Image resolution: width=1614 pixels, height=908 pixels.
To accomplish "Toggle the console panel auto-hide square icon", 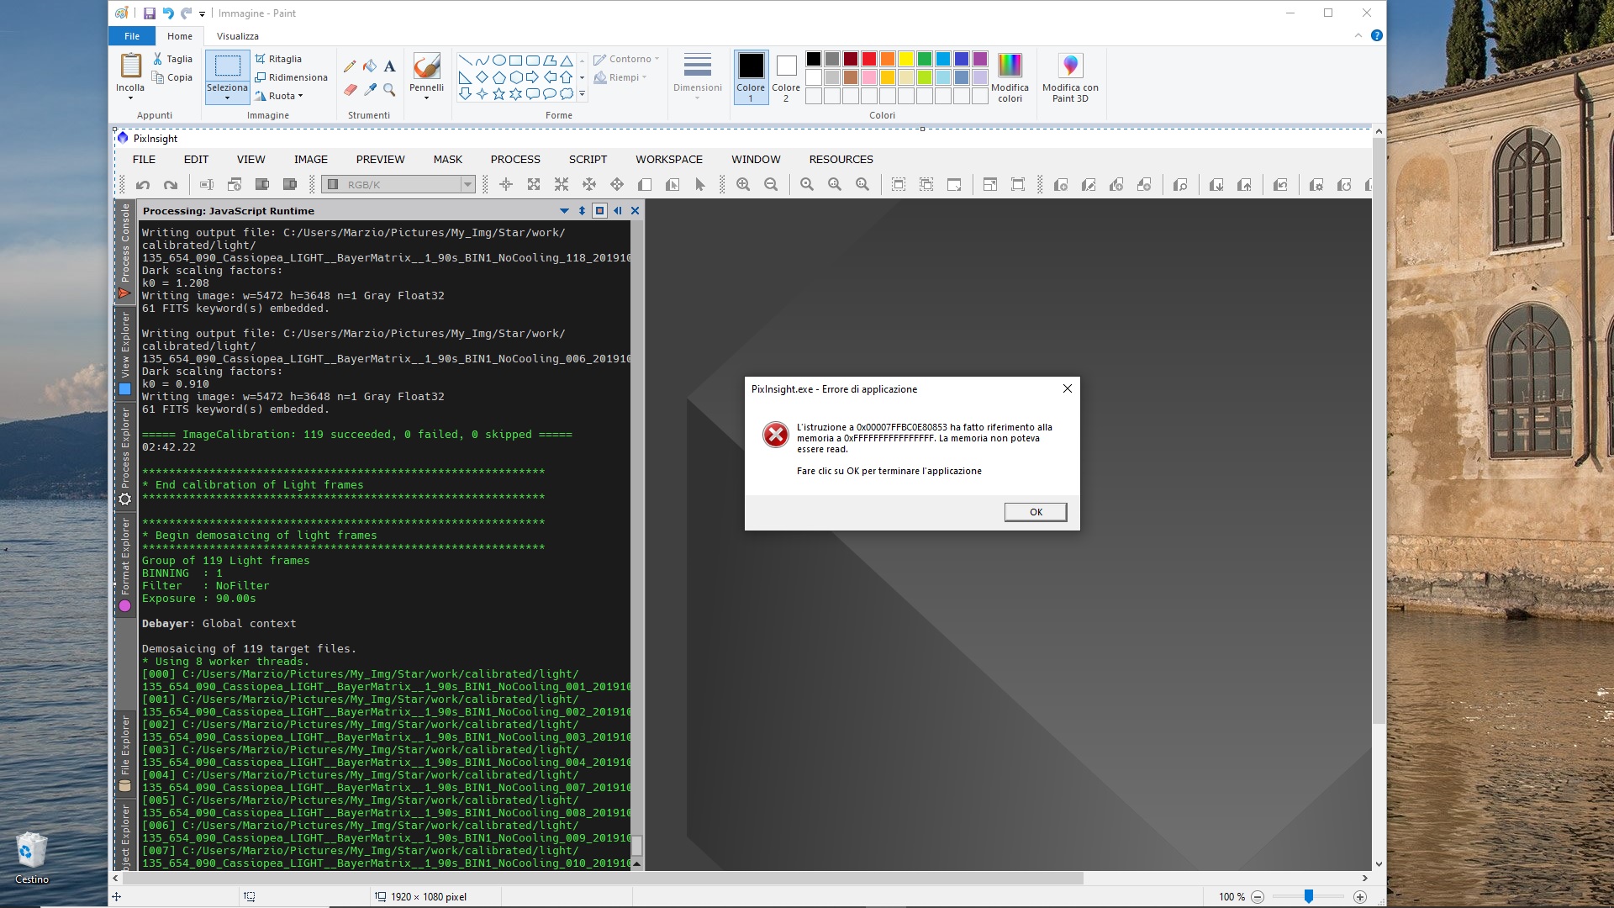I will pos(599,211).
